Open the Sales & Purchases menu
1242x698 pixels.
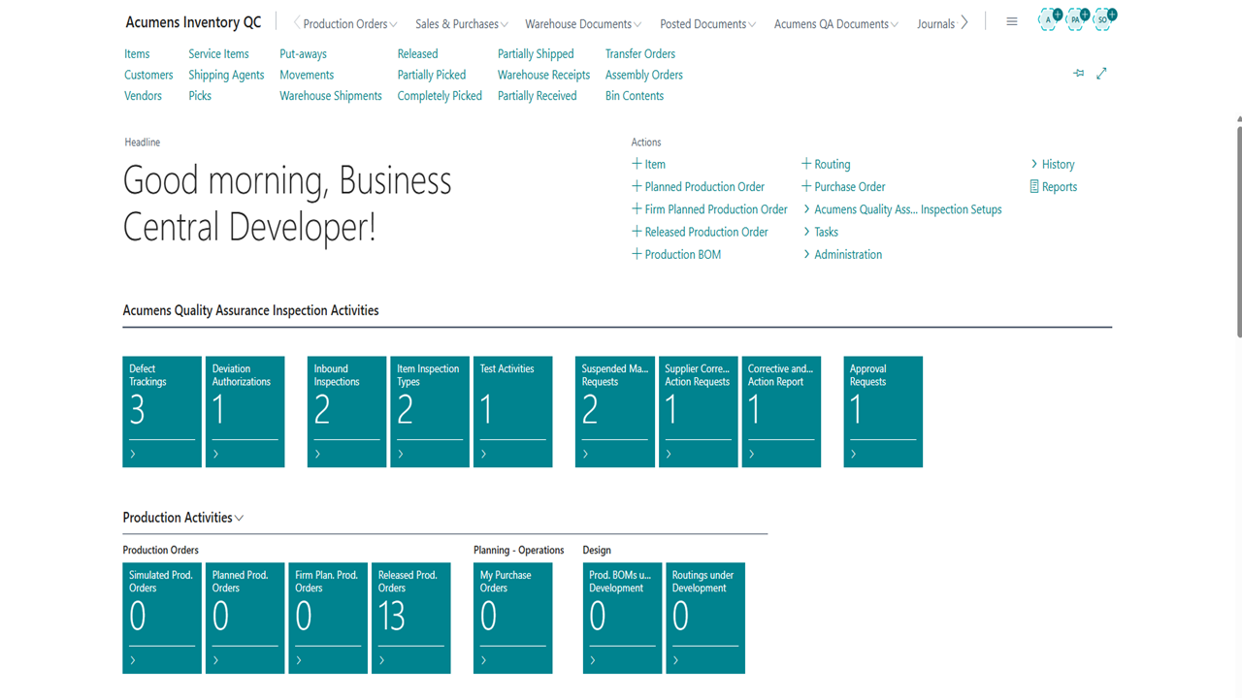pos(461,24)
